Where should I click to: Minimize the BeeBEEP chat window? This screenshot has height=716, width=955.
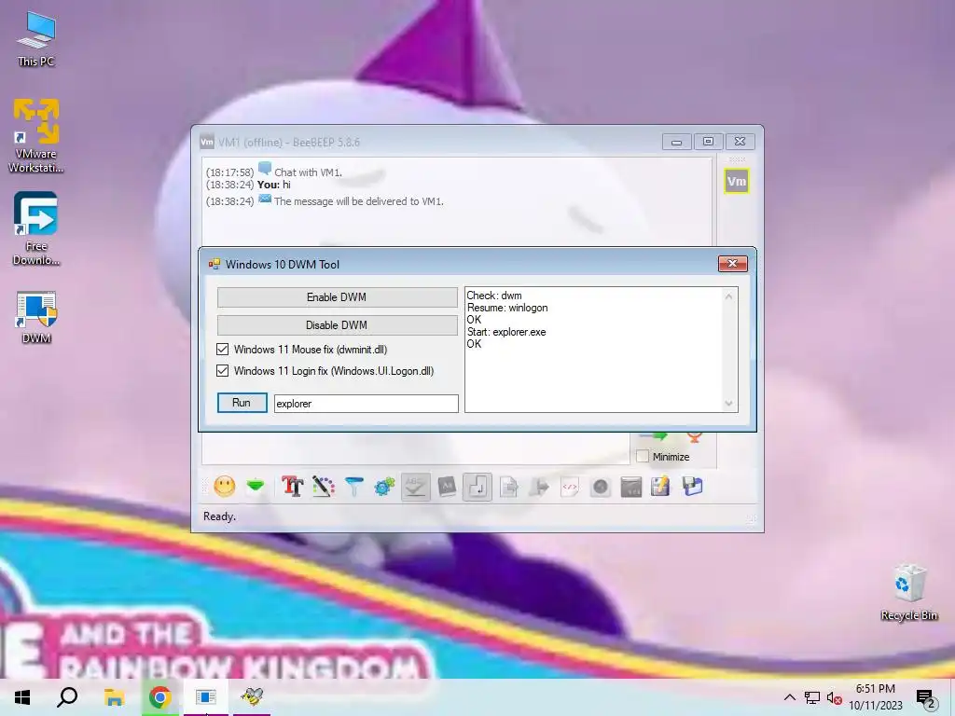pyautogui.click(x=677, y=142)
